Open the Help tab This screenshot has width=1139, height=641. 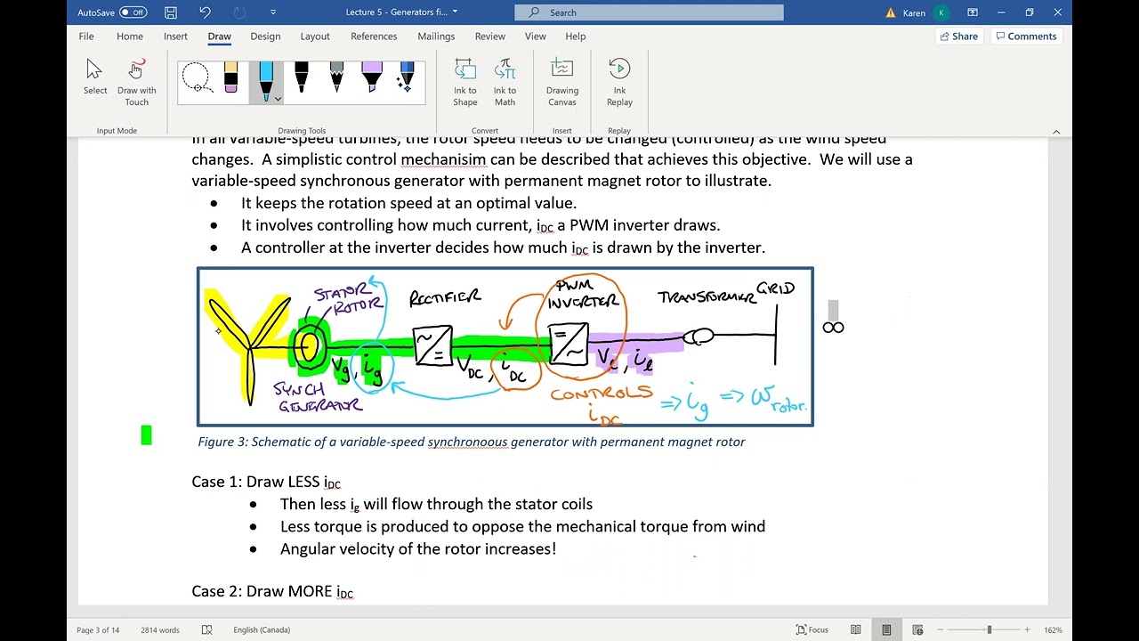[x=576, y=37]
